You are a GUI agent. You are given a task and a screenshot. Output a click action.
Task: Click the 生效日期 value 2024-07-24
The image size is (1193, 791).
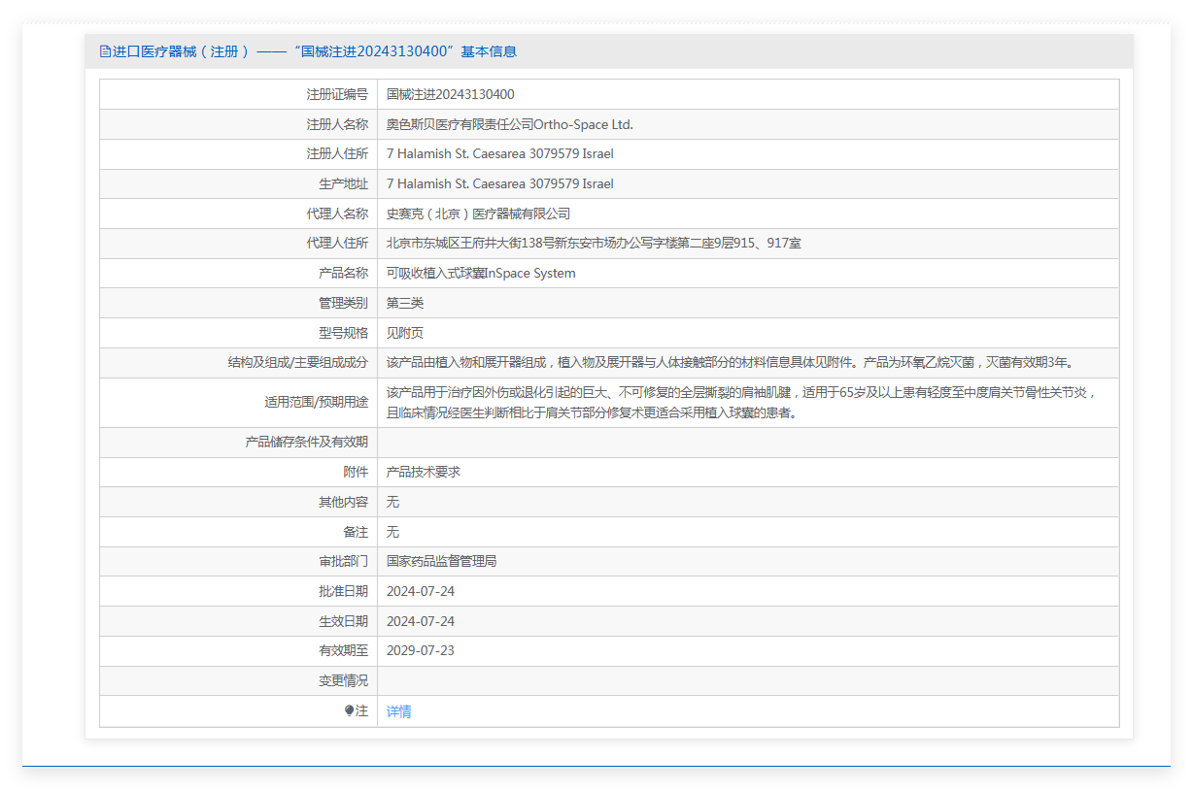pos(421,621)
